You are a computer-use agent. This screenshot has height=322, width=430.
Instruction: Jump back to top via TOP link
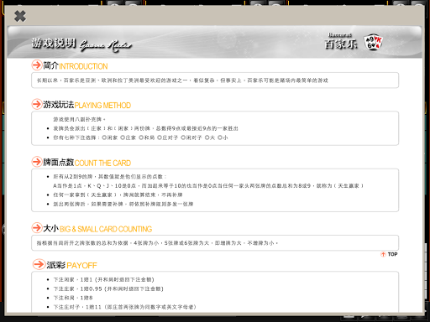(392, 254)
